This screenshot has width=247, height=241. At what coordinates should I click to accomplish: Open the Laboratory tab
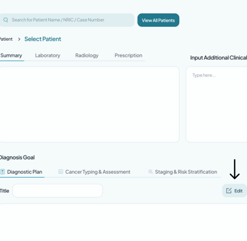click(47, 55)
